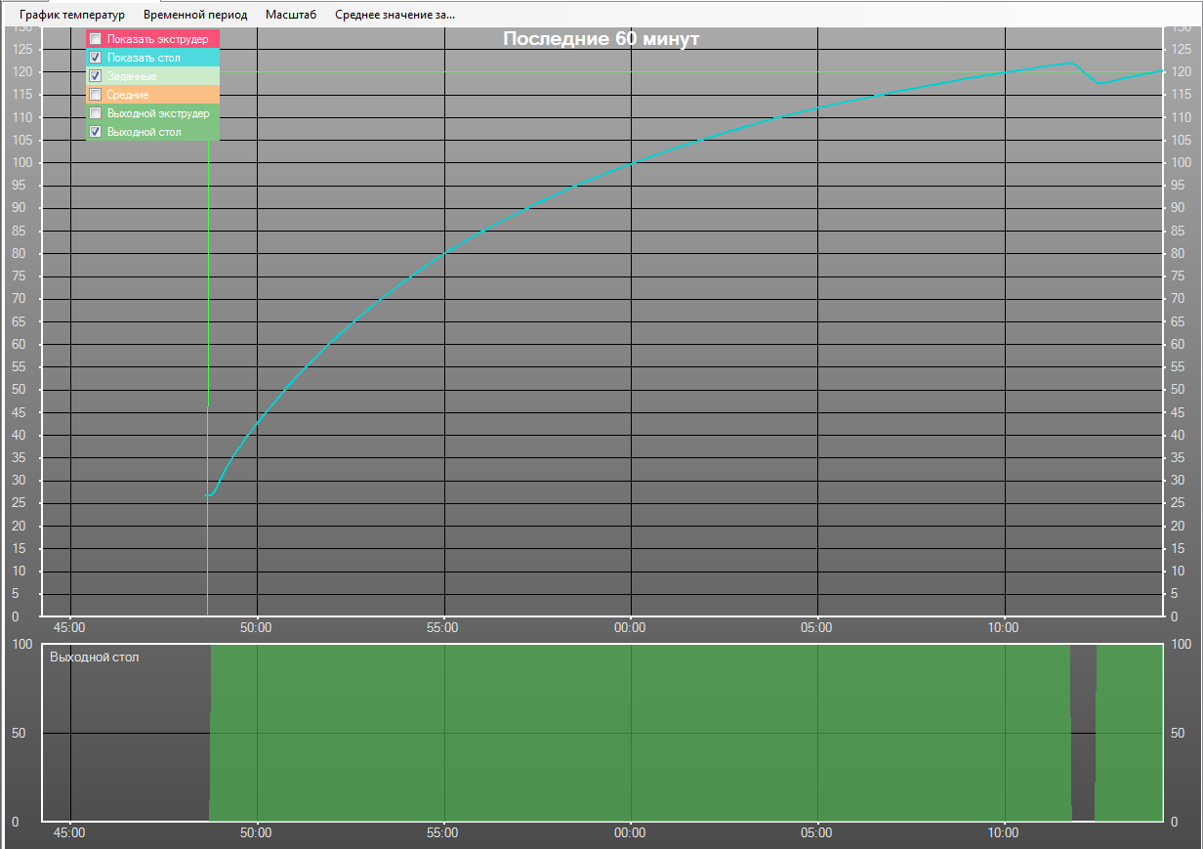Click the "Последние 60 минут" chart title
The image size is (1203, 849).
[601, 39]
